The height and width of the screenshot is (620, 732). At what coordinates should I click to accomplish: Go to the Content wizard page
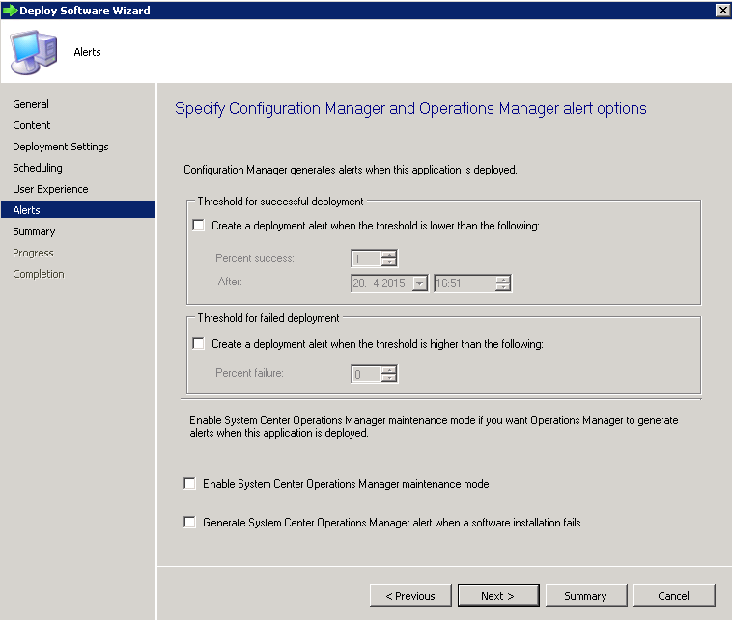coord(32,125)
